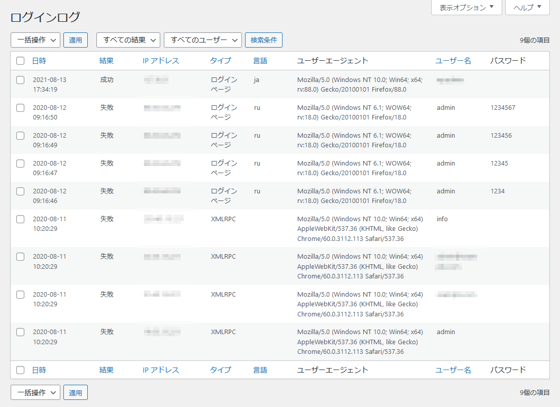
Task: Expand the 表示オプション panel
Action: tap(467, 8)
